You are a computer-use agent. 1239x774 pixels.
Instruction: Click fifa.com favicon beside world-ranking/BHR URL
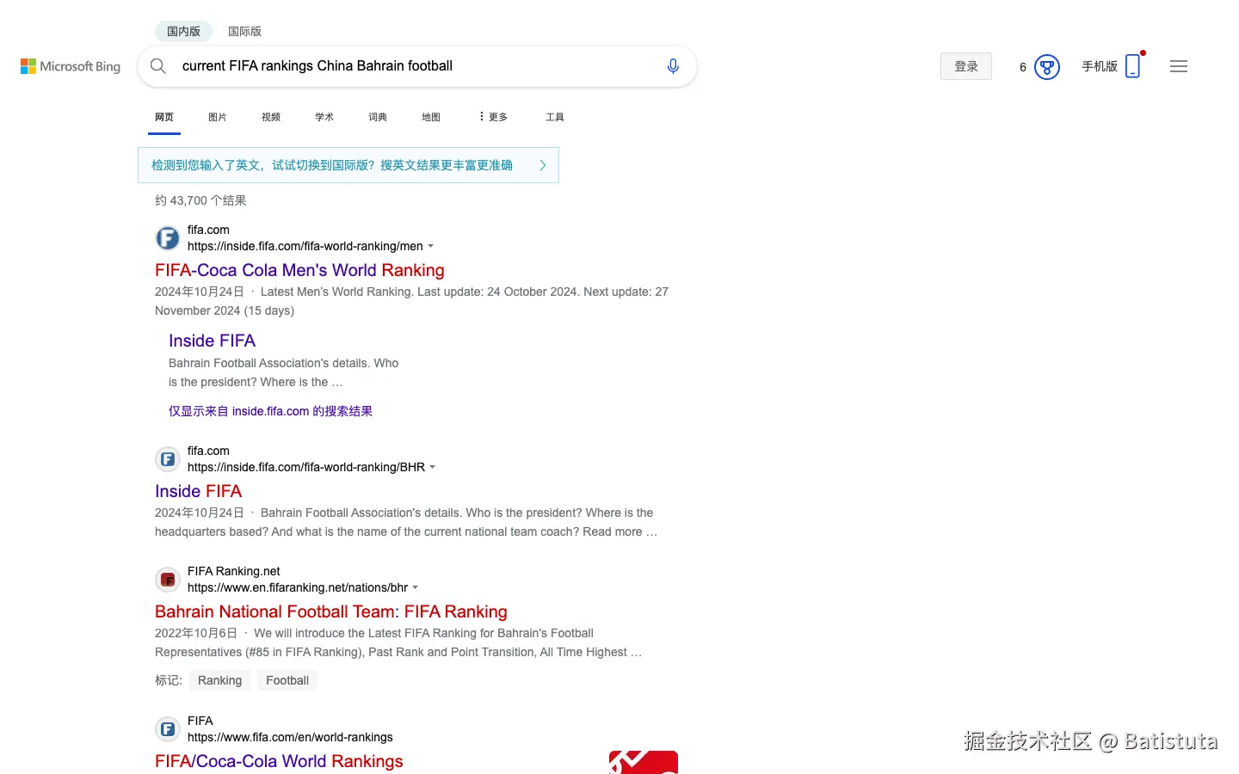(x=168, y=459)
